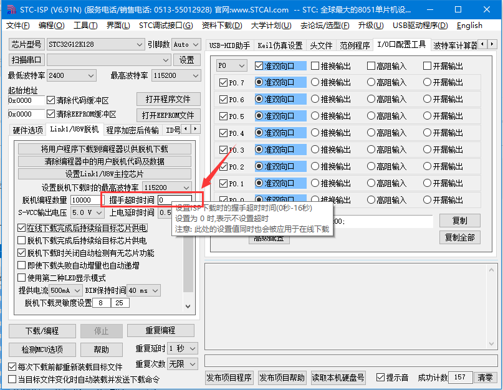503x390 pixels.
Task: Expand minimum baud rate 2400 dropdown
Action: [x=91, y=75]
